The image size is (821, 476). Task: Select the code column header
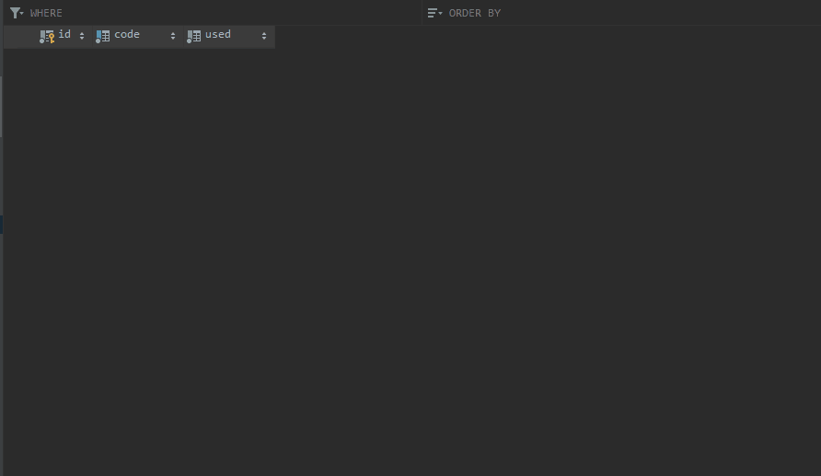point(136,36)
